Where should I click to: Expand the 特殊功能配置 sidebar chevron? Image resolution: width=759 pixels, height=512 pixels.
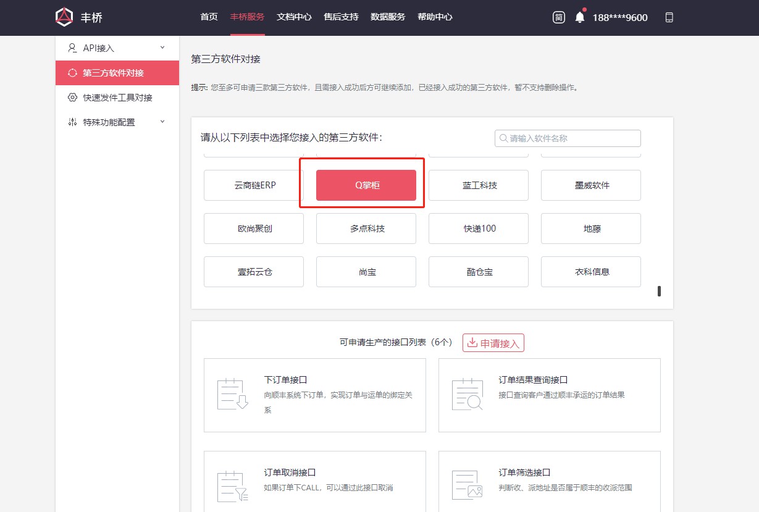click(x=162, y=122)
